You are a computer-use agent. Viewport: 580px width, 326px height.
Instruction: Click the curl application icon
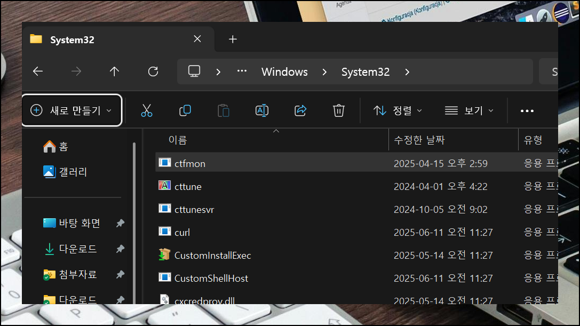coord(164,231)
